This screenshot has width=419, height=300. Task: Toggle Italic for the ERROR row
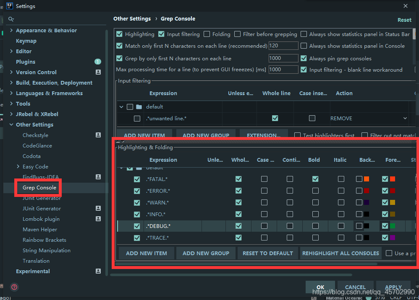(341, 191)
